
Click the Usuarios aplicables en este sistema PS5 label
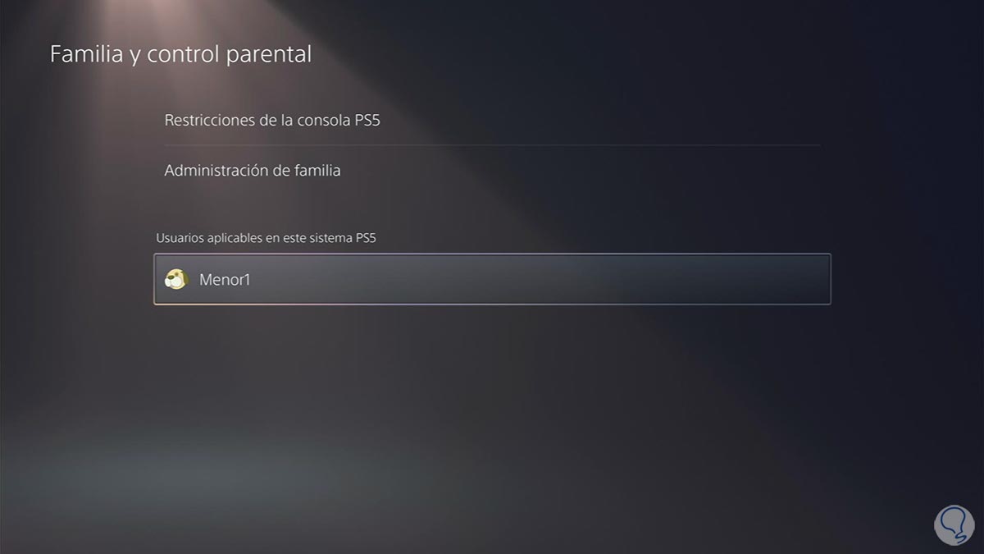click(x=271, y=238)
